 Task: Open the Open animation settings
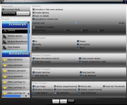16,60
